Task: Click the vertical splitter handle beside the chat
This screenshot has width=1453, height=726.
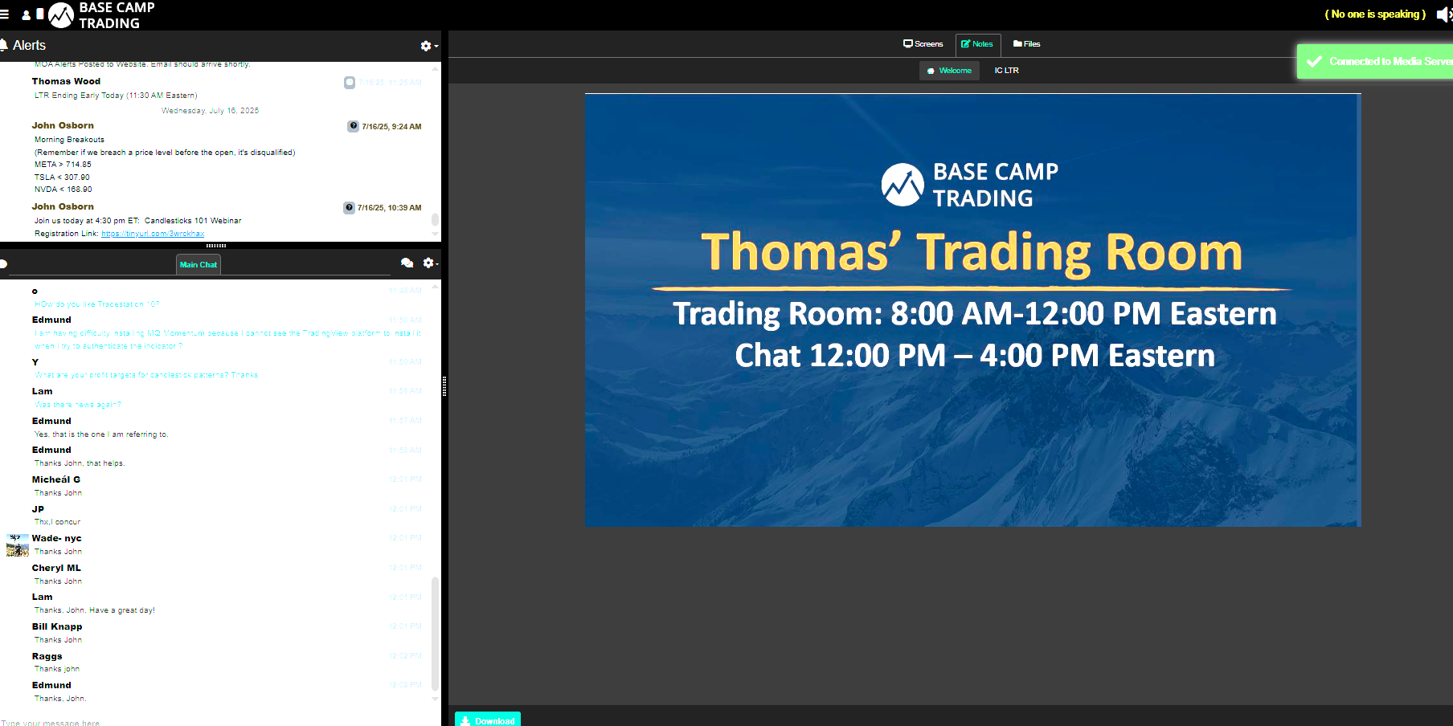Action: click(x=444, y=386)
